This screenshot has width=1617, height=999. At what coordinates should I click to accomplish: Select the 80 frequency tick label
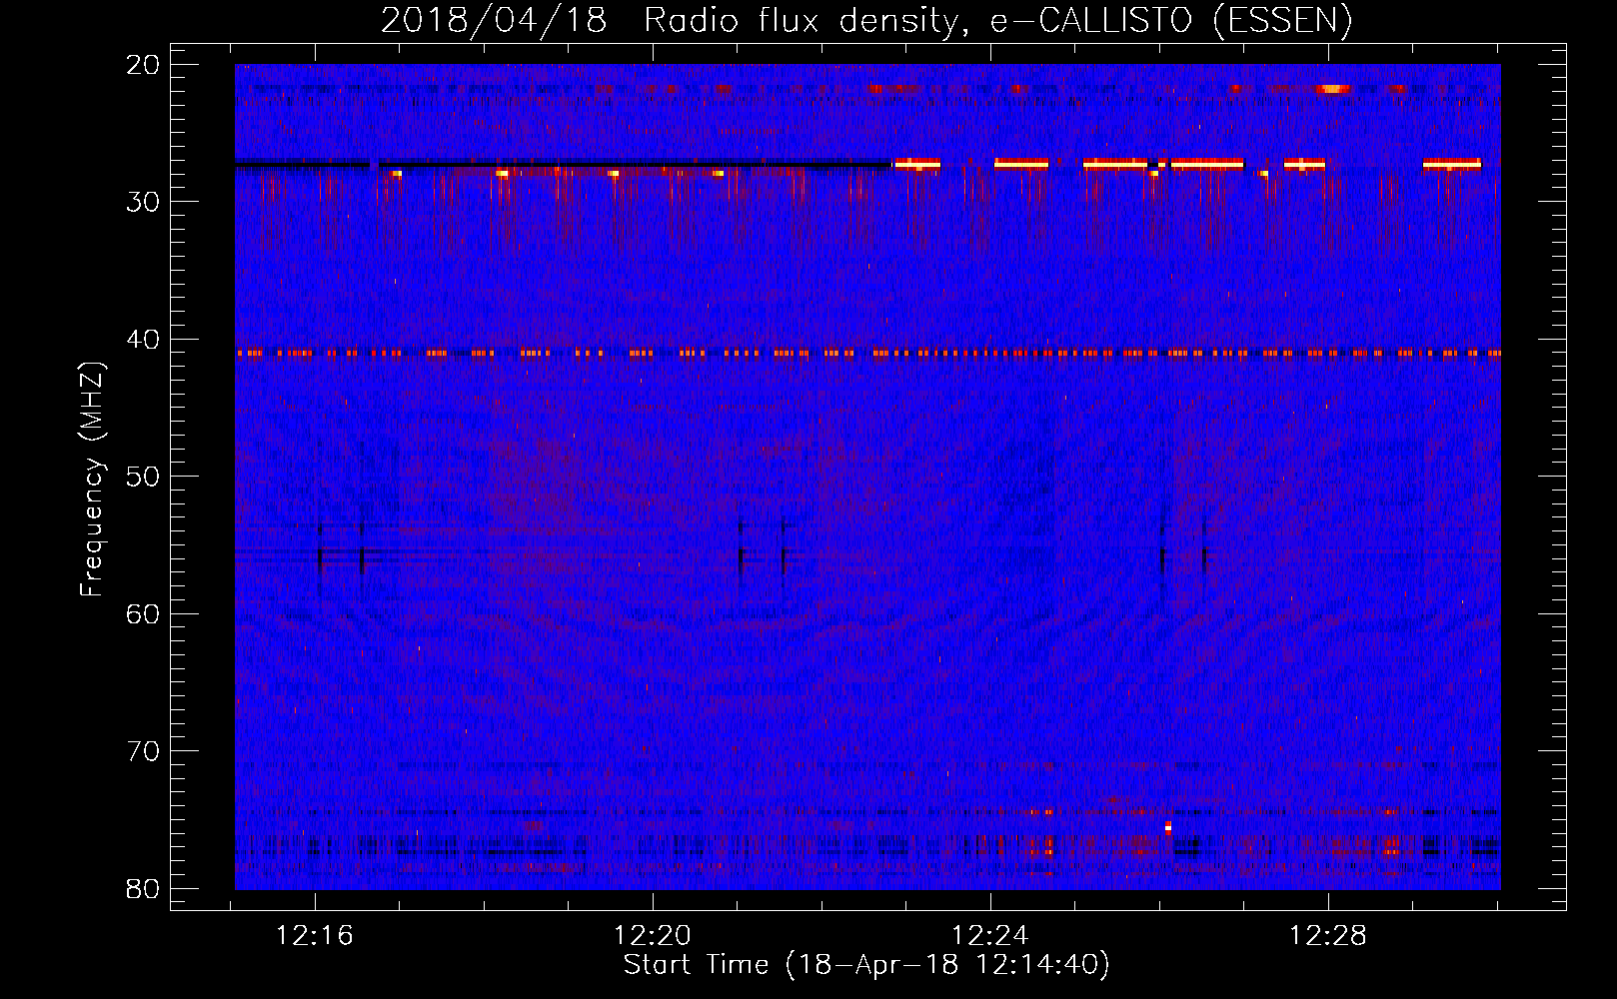[x=144, y=889]
